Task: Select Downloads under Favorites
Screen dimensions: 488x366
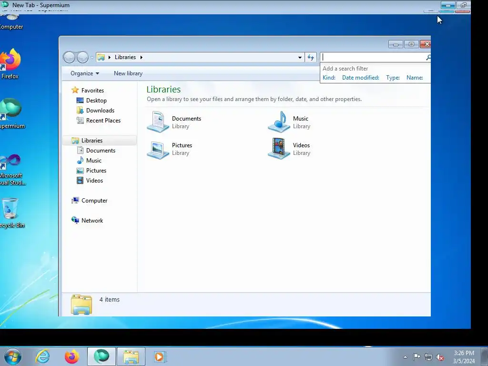Action: pyautogui.click(x=100, y=111)
